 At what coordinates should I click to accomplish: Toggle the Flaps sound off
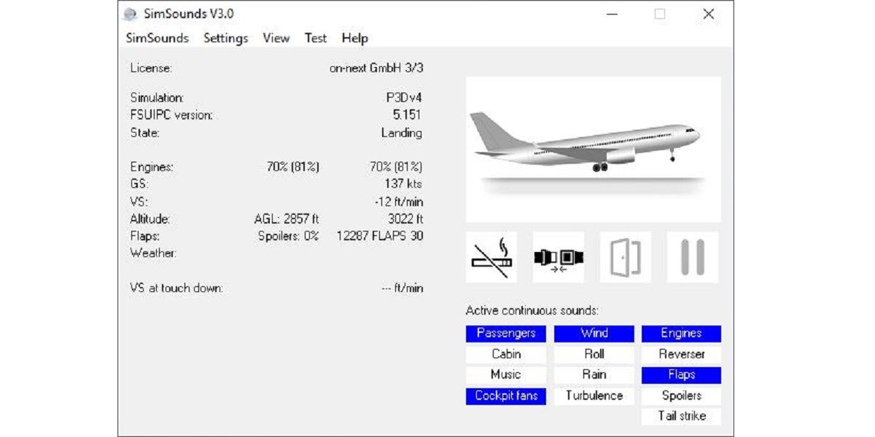pyautogui.click(x=681, y=374)
